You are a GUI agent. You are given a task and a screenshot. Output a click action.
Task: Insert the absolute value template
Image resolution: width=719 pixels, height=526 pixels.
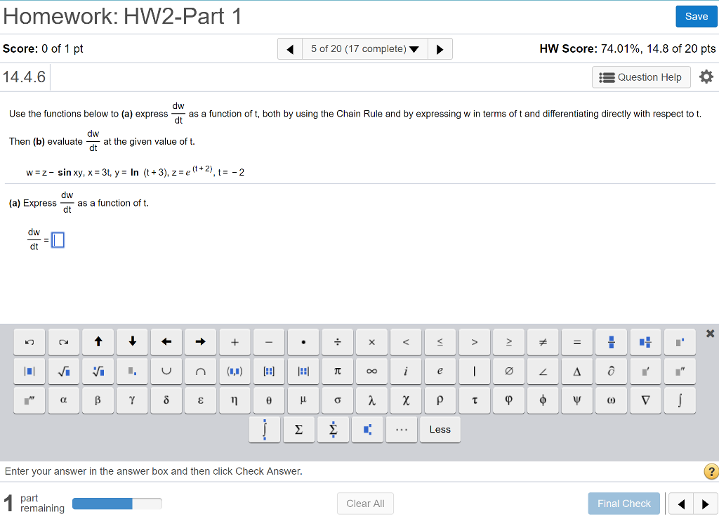coord(29,370)
